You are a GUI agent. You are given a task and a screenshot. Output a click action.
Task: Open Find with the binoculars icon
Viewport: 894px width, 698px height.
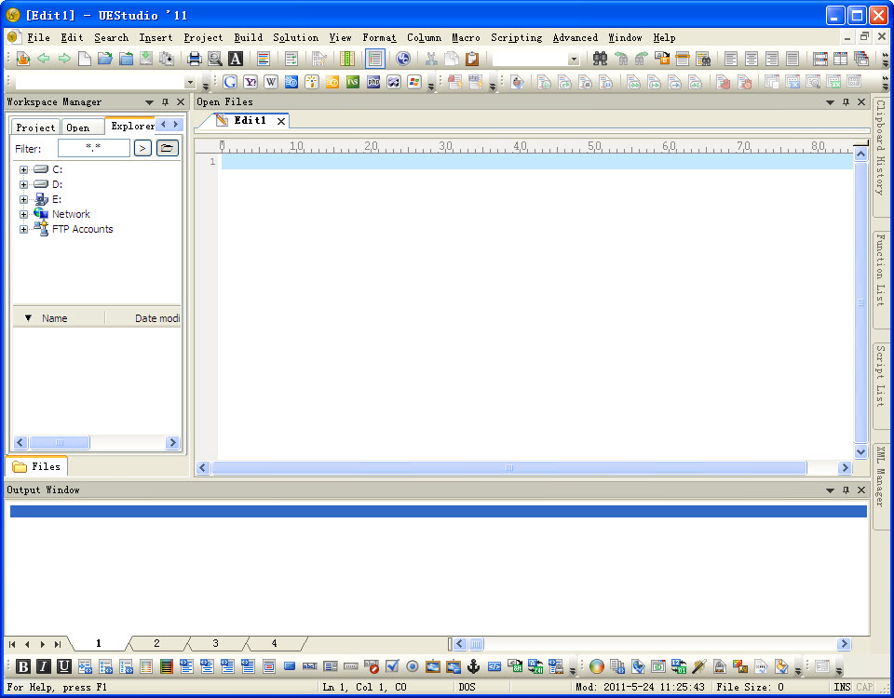pos(600,59)
